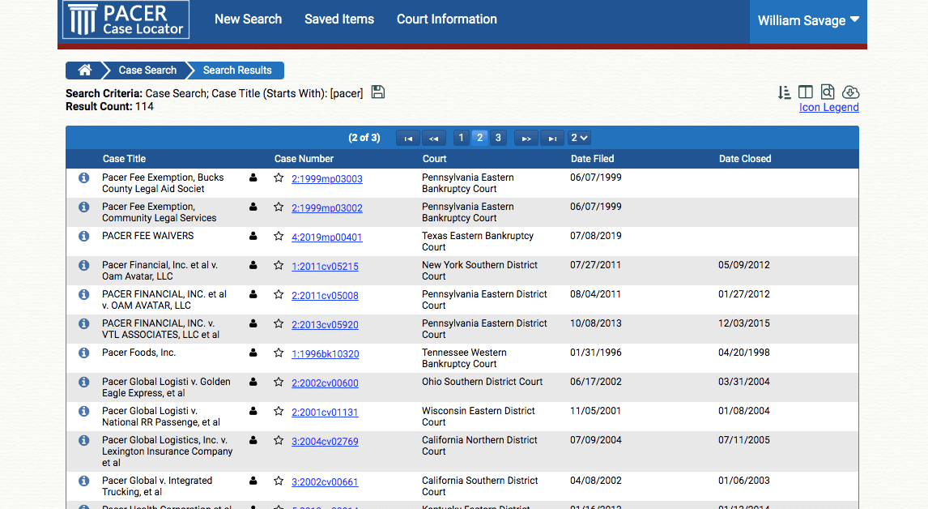Select results page 1
This screenshot has height=509, width=928.
click(x=461, y=138)
